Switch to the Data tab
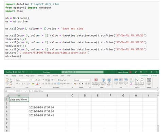The height and width of the screenshot is (132, 161). (x=49, y=76)
